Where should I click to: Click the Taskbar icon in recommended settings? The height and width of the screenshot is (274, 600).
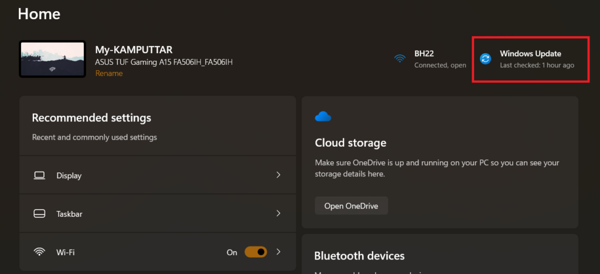pos(39,214)
